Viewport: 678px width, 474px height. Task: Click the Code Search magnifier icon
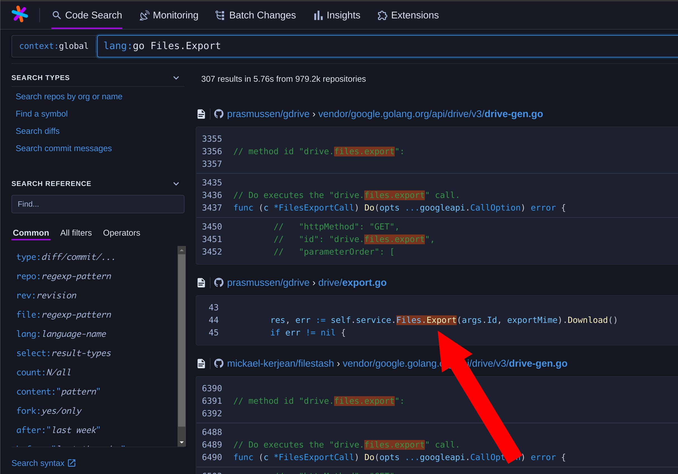[x=56, y=15]
